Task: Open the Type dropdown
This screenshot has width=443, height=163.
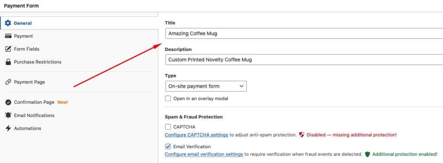Action: [x=206, y=86]
